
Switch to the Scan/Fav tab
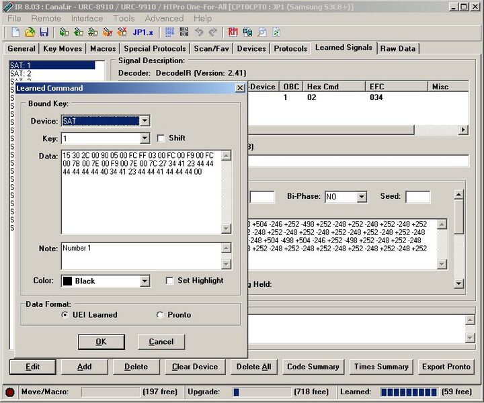[212, 49]
